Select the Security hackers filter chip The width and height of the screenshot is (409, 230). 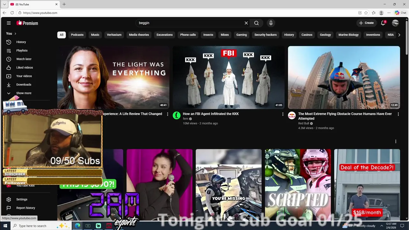click(x=266, y=35)
